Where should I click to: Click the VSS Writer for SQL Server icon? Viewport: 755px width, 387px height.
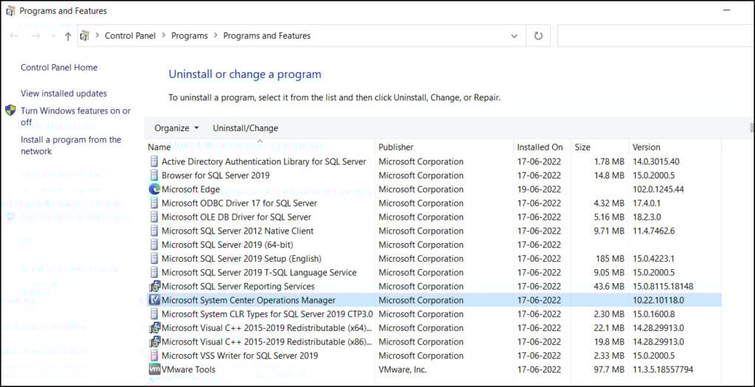click(x=154, y=356)
